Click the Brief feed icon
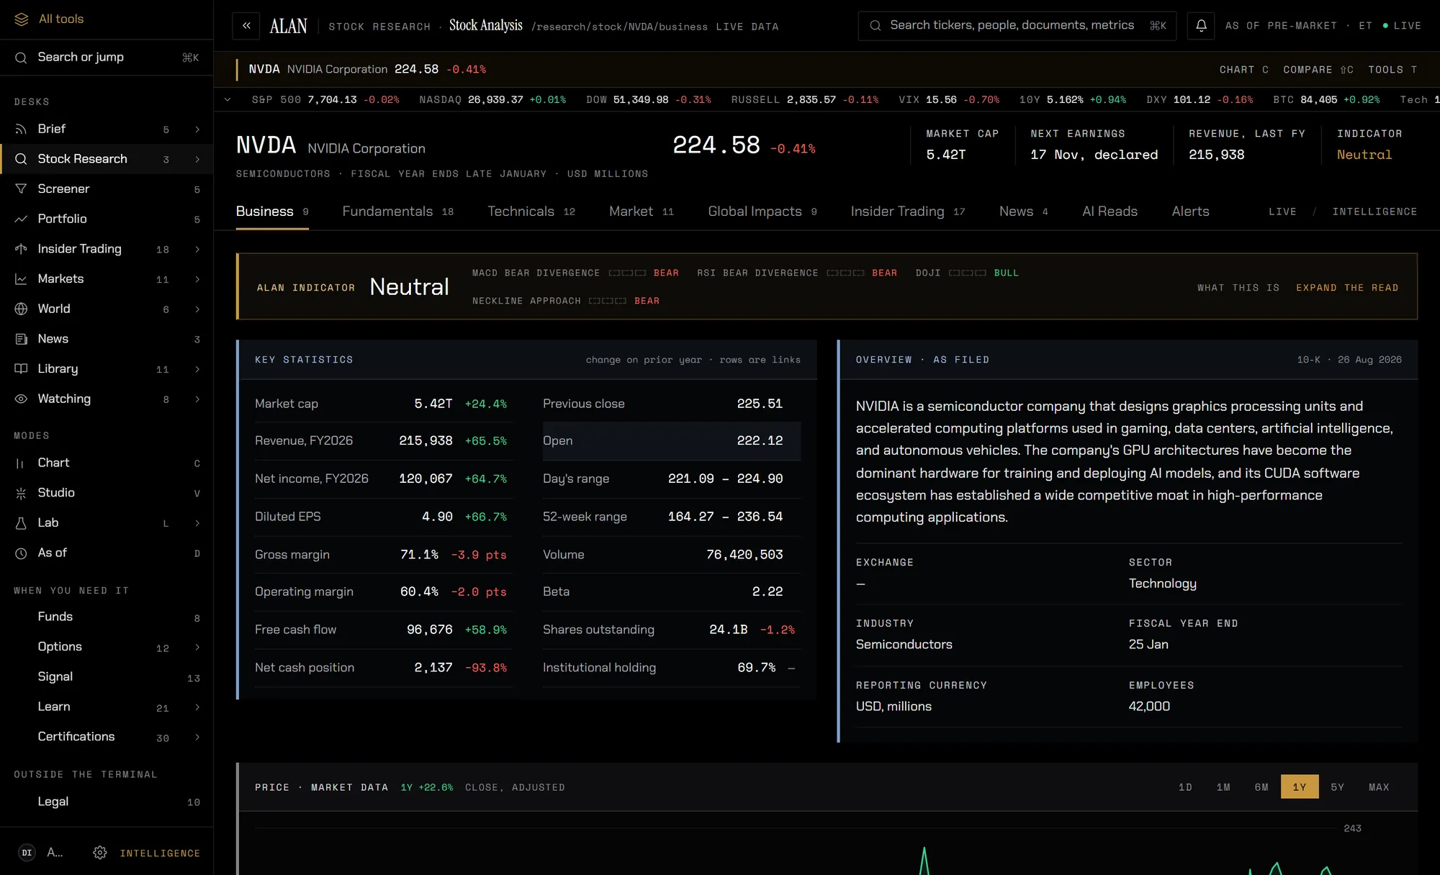 22,129
